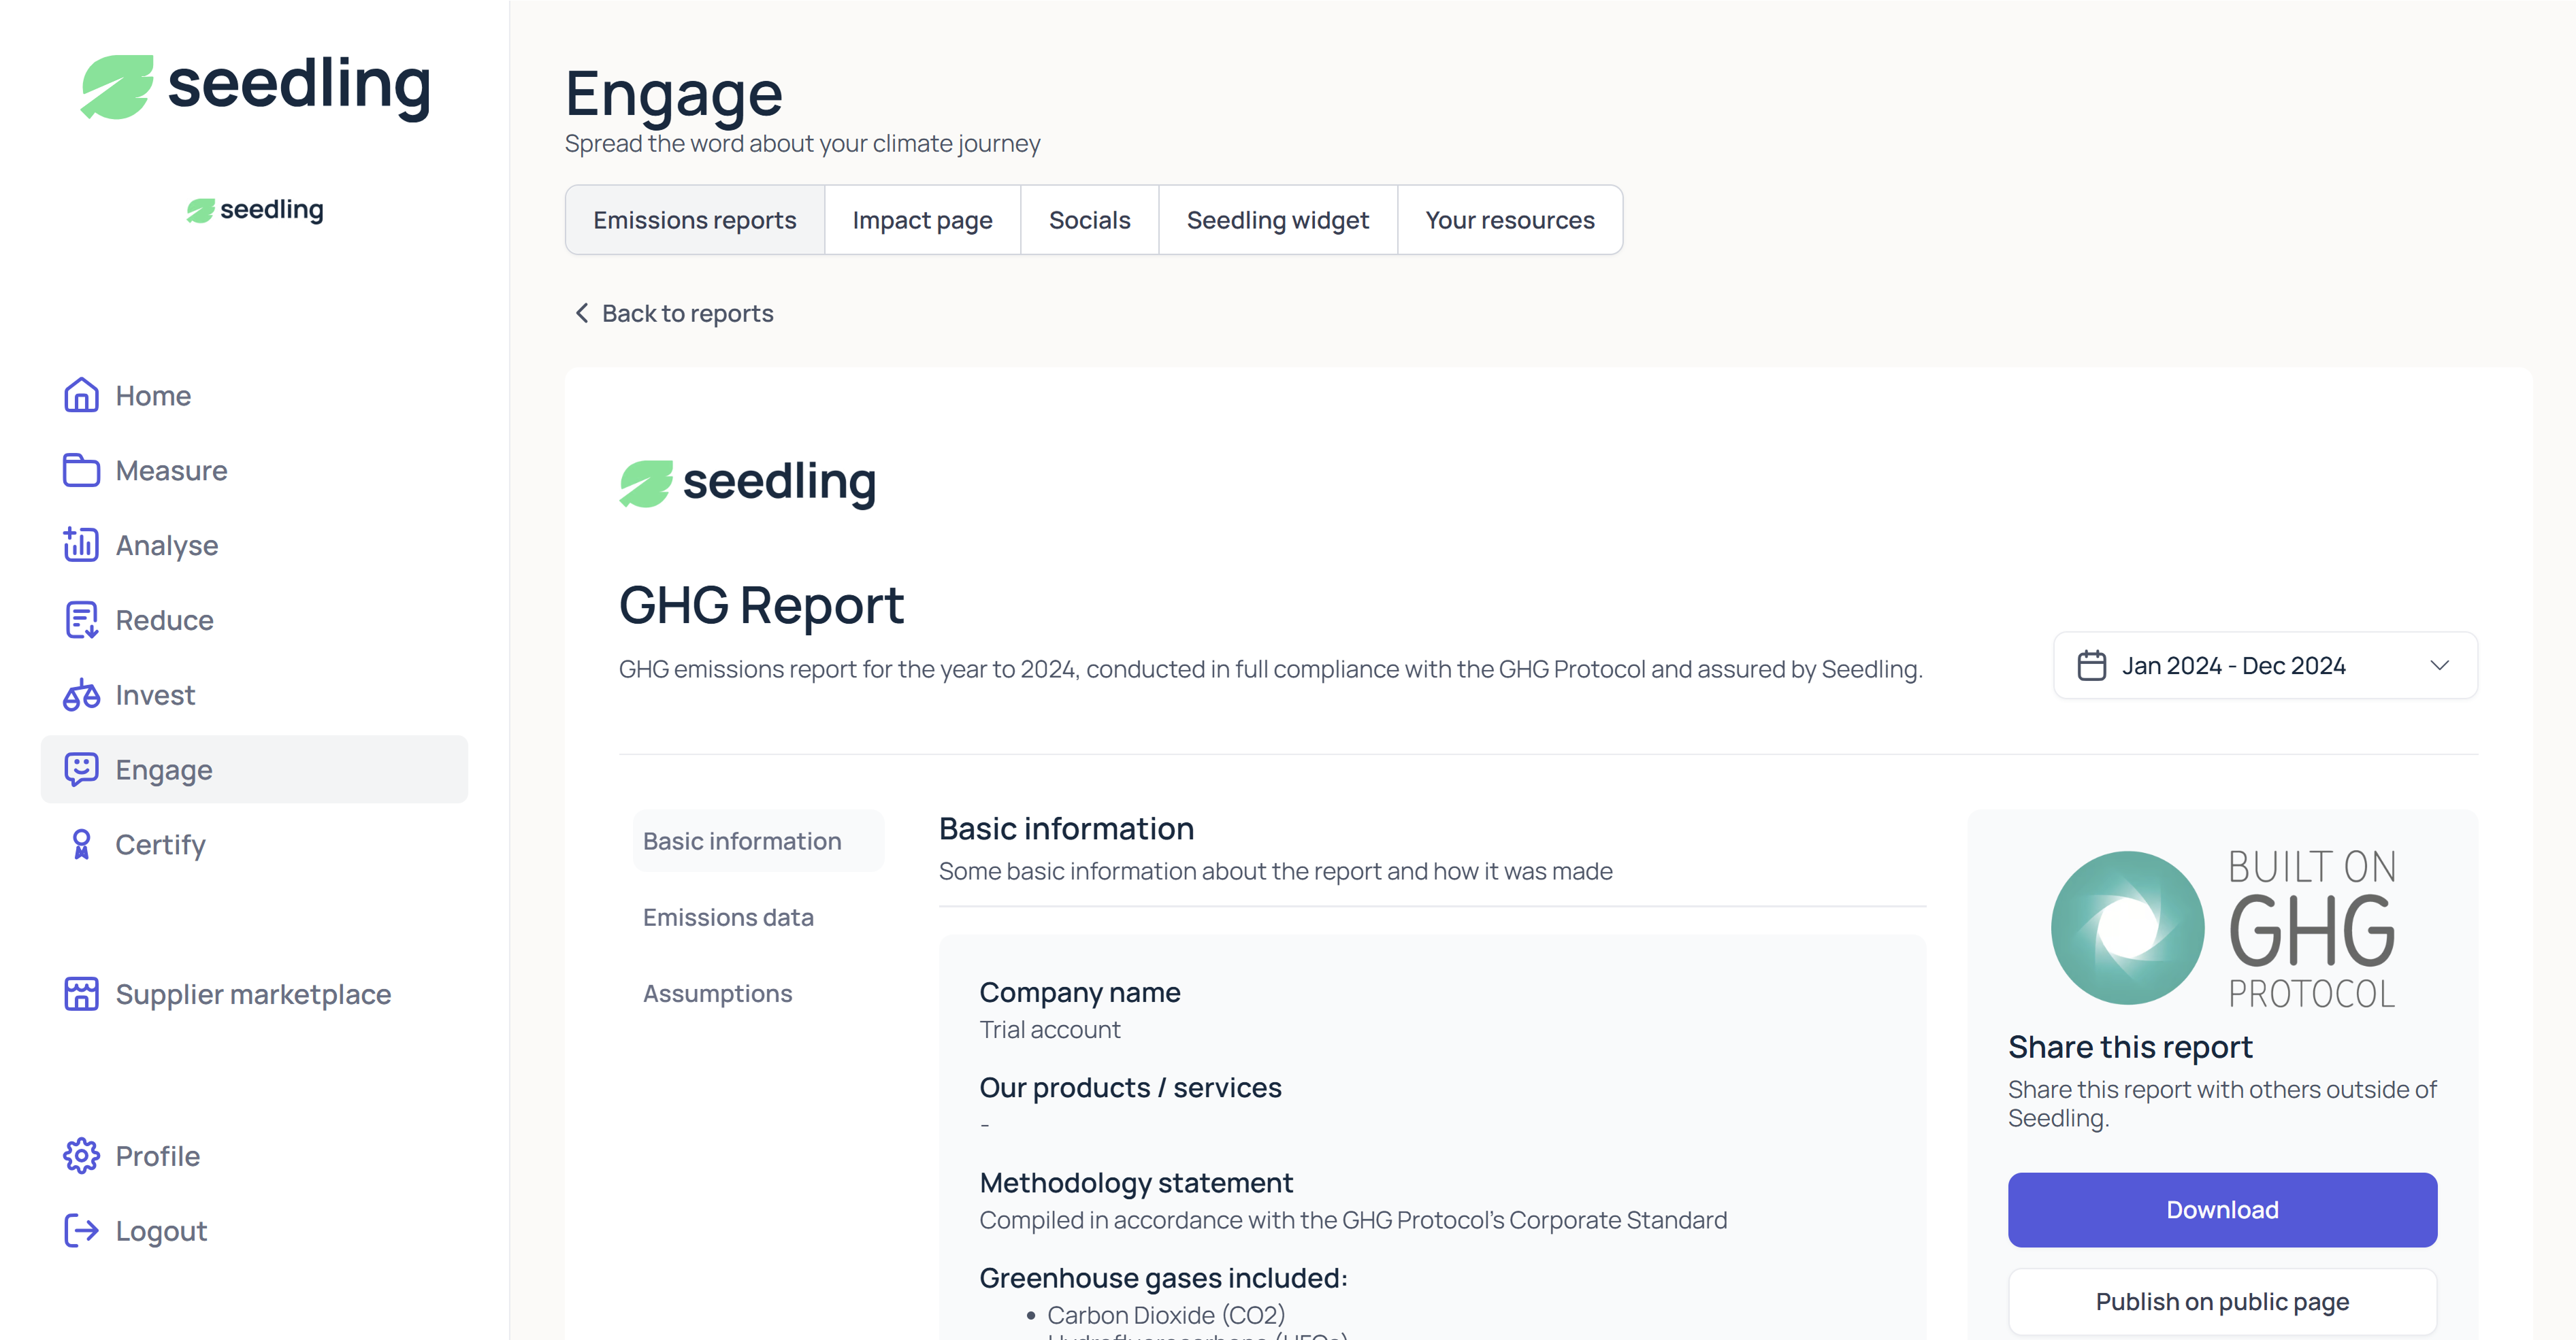The height and width of the screenshot is (1340, 2576).
Task: Jump to Emissions data section
Action: pos(728,918)
